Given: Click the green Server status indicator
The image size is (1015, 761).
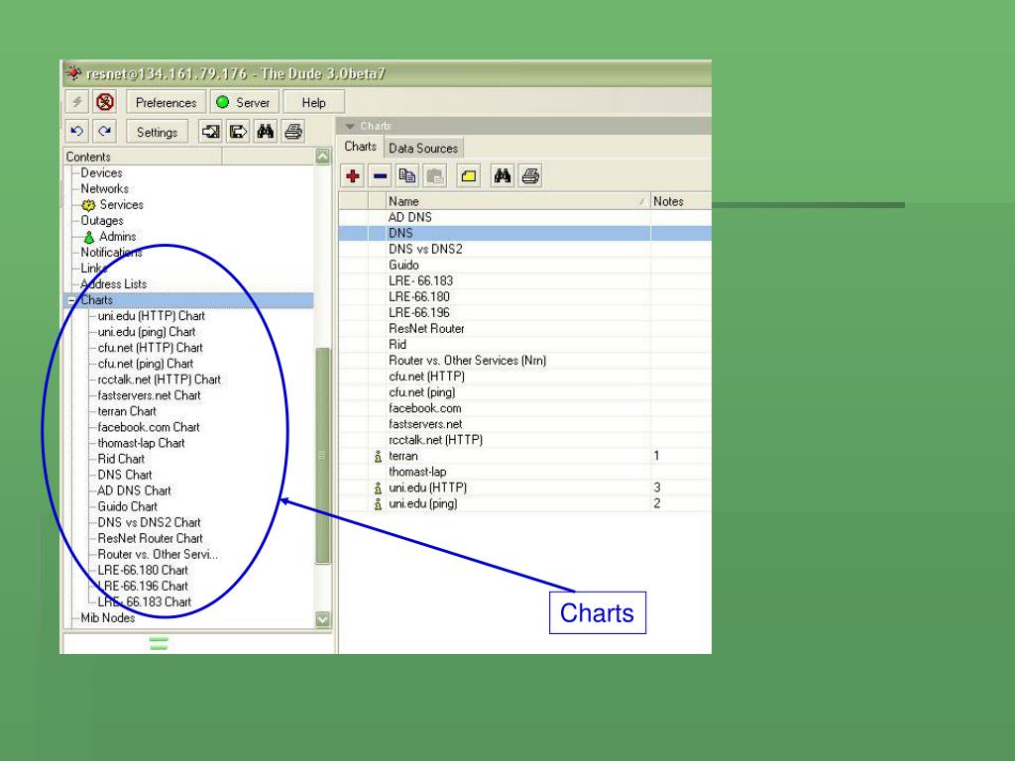Looking at the screenshot, I should tap(223, 102).
